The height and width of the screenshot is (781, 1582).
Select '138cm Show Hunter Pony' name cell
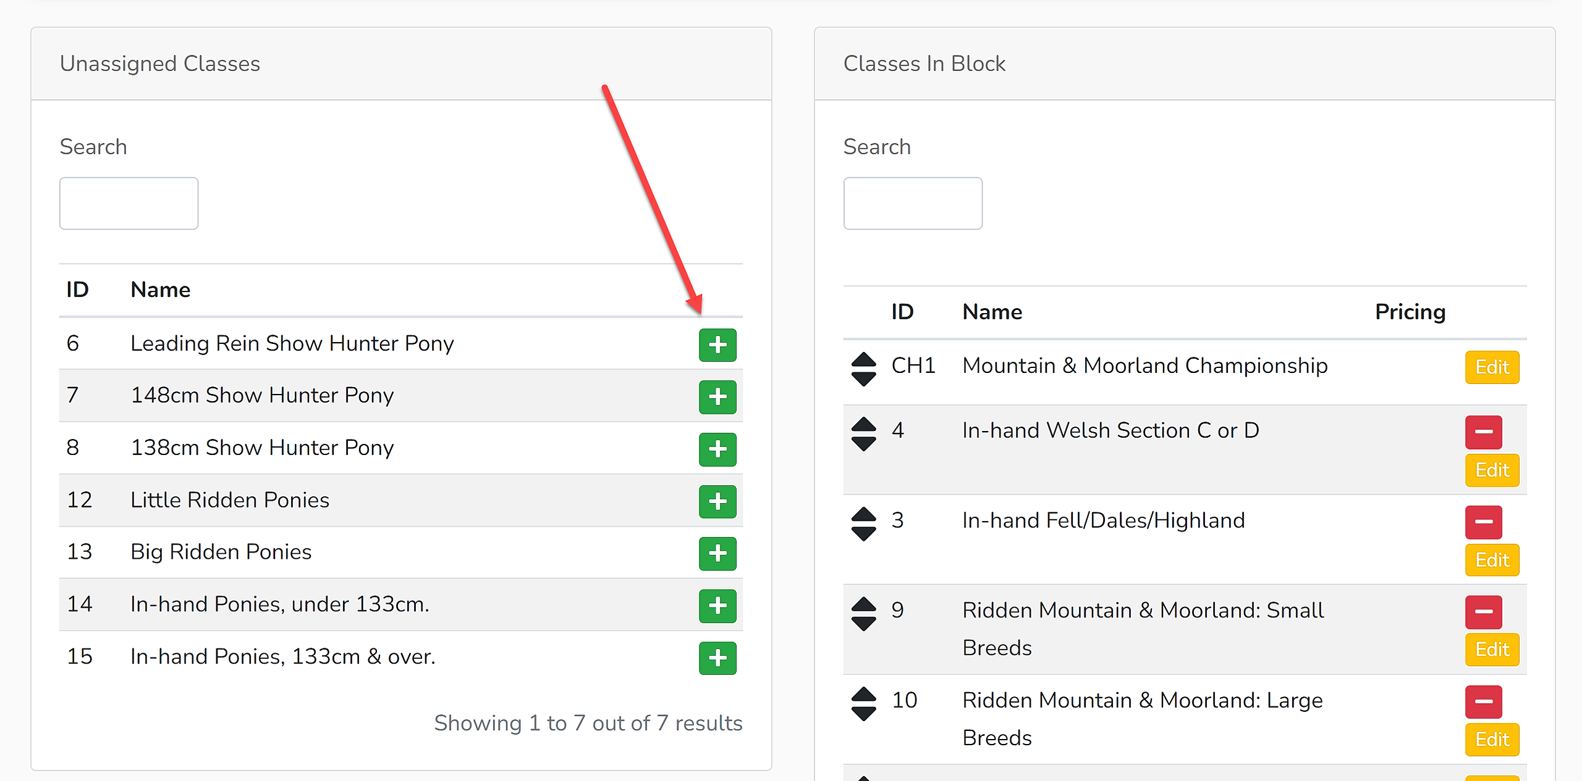click(x=262, y=448)
